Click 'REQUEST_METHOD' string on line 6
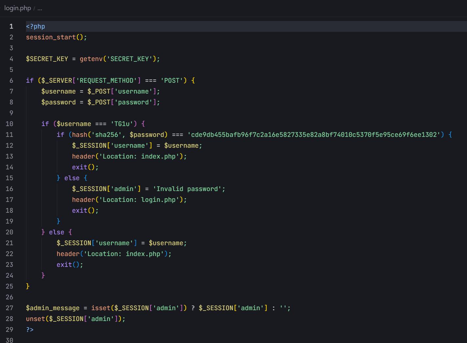Viewport: 467px width, 343px height. pyautogui.click(x=107, y=80)
